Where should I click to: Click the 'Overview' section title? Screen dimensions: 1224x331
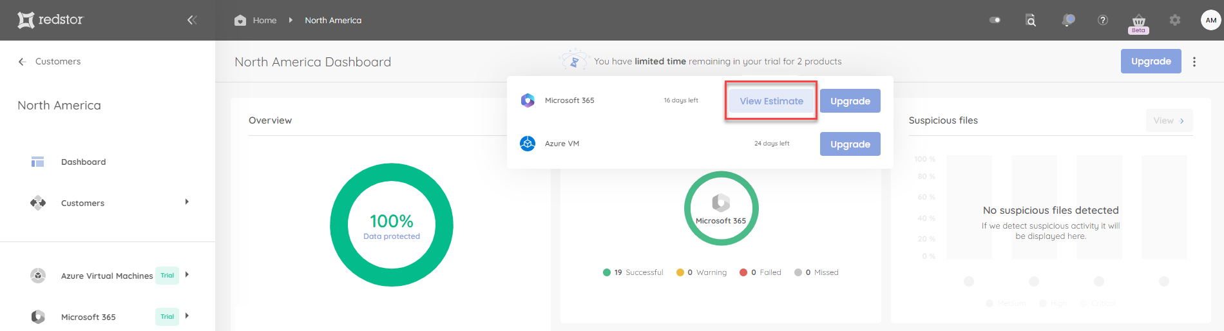pos(270,120)
